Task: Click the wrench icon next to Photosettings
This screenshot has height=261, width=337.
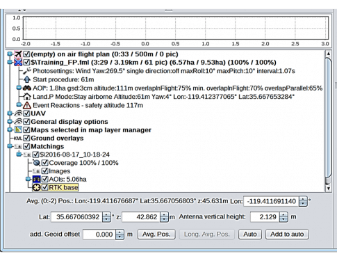Action: [27, 71]
